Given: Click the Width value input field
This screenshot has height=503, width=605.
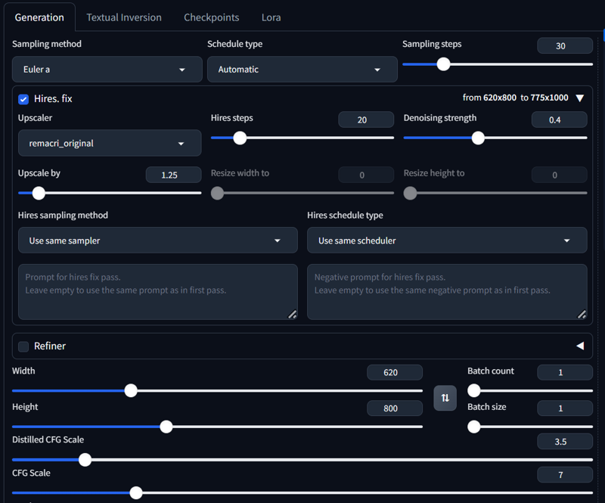Looking at the screenshot, I should tap(394, 372).
